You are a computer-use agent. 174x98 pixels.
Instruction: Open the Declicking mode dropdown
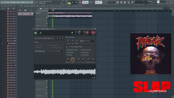tap(55, 51)
